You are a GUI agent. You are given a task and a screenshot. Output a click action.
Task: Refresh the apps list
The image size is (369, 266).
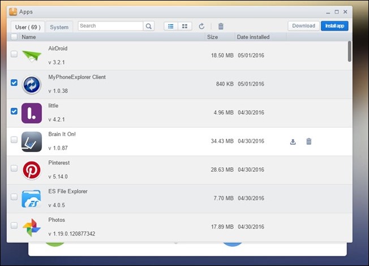tap(201, 26)
